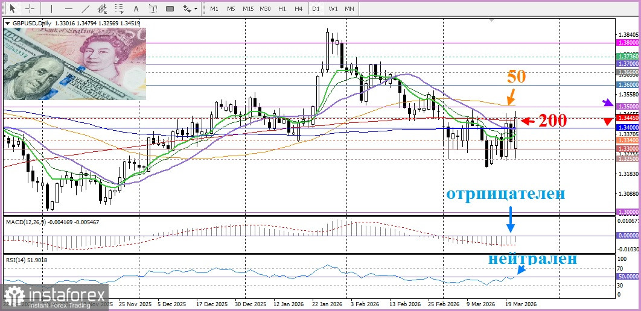Image resolution: width=641 pixels, height=311 pixels.
Task: Click the red 1.34450 price level label
Action: [627, 118]
